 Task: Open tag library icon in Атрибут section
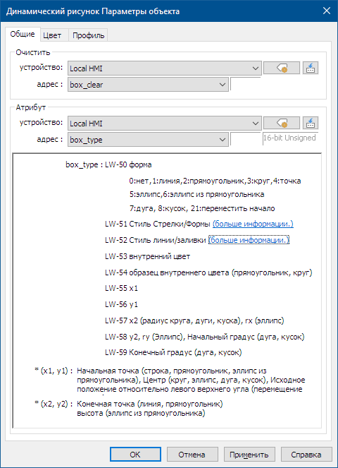[x=282, y=123]
